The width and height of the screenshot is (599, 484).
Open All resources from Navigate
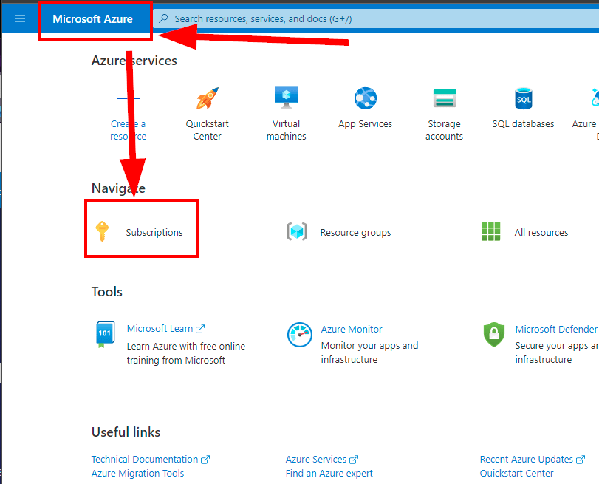(x=541, y=233)
